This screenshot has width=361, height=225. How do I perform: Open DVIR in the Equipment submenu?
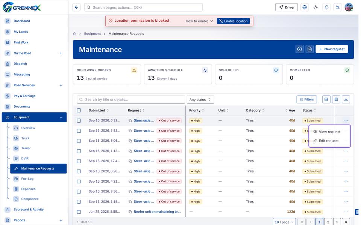pyautogui.click(x=25, y=158)
